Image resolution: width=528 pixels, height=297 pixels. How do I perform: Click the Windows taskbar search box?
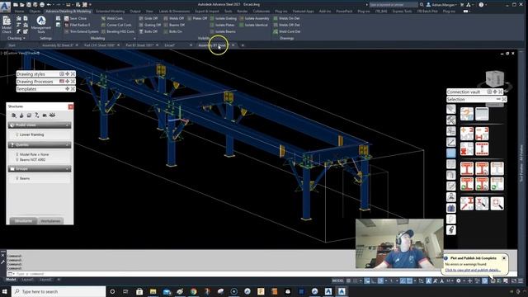click(59, 291)
